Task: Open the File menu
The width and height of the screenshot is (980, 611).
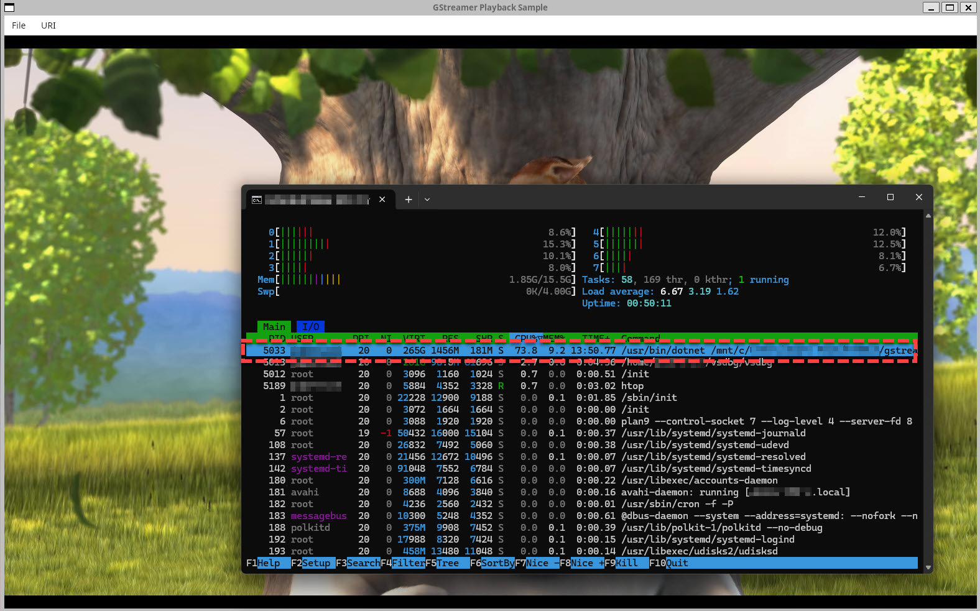Action: (19, 25)
